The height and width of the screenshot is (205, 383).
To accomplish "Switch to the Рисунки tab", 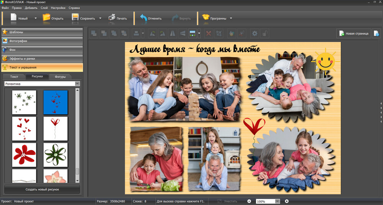I will (x=37, y=76).
